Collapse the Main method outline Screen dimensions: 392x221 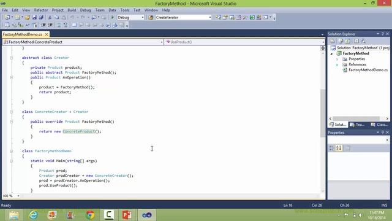(x=11, y=161)
